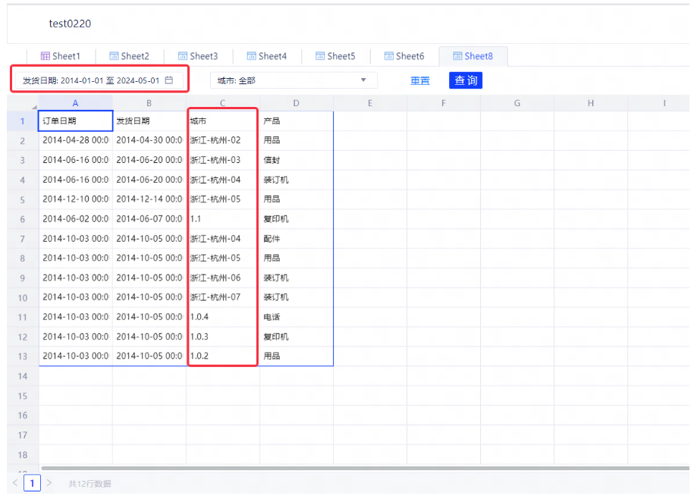Click the calendar icon in 发货日期 filter
The height and width of the screenshot is (499, 697).
coord(169,80)
